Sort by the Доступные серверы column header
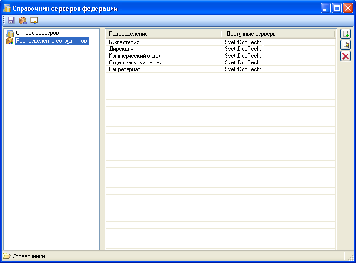This screenshot has width=356, height=263. 278,34
